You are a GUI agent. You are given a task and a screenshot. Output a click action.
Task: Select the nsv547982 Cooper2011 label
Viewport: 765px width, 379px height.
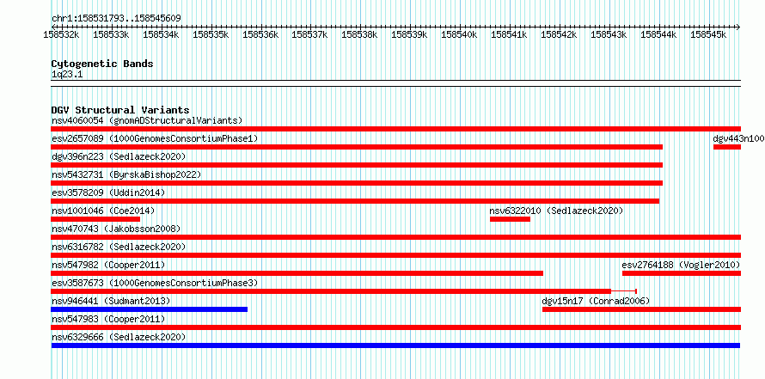click(x=108, y=265)
